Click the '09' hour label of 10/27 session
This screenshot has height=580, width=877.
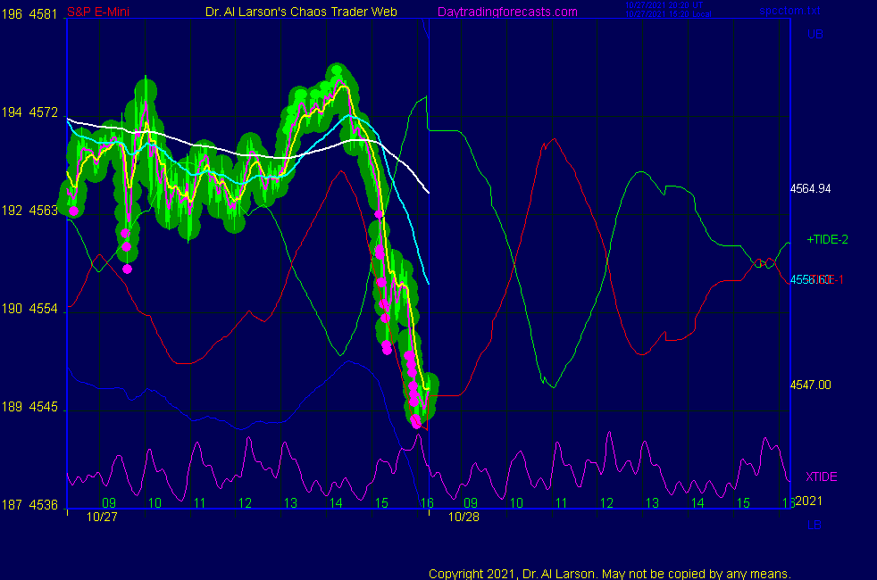click(109, 503)
